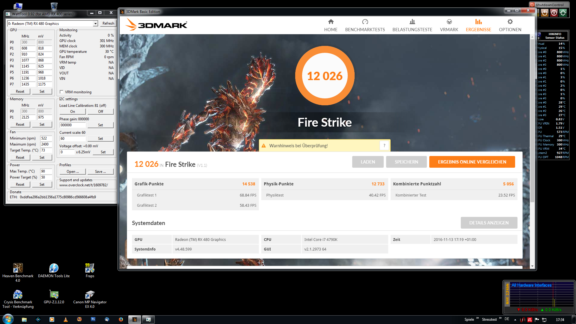Screen dimensions: 576x324
Task: Open the Benchmarktests gauge icon
Action: (365, 22)
